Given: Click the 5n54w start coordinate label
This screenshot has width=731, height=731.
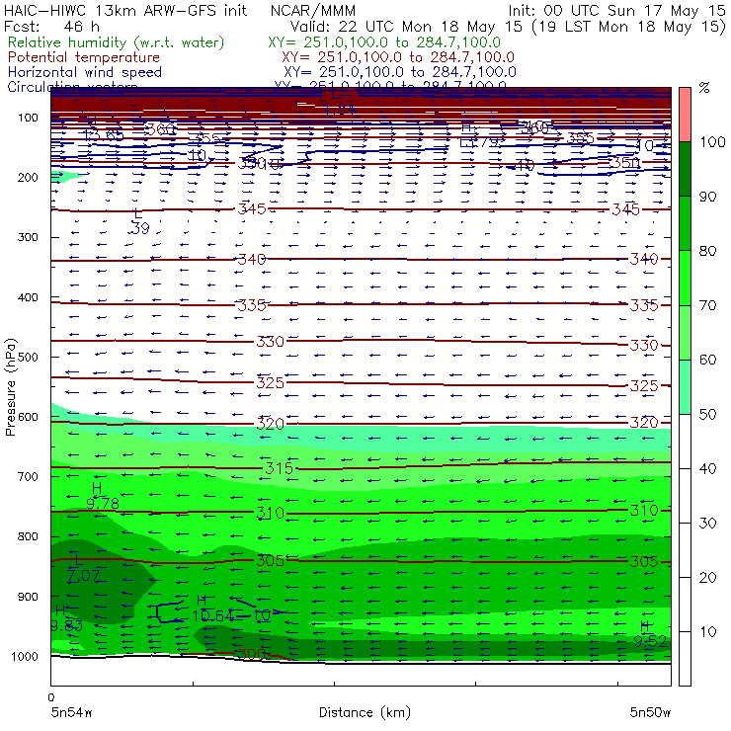Looking at the screenshot, I should pyautogui.click(x=72, y=712).
